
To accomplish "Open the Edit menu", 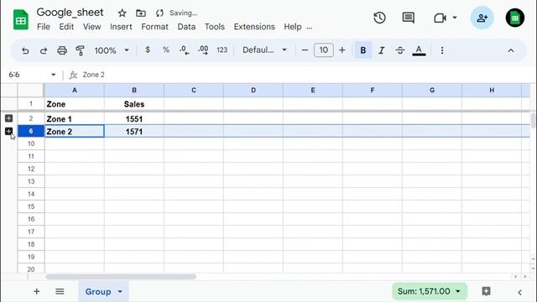I will [x=66, y=27].
